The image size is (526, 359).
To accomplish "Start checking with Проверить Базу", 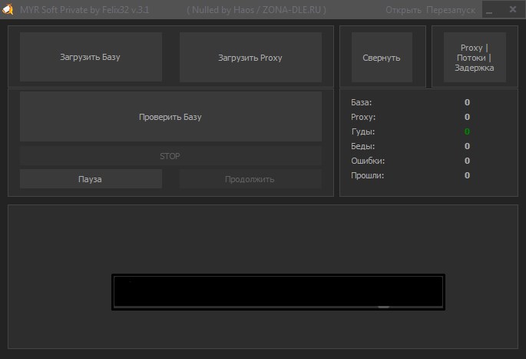I will coord(170,117).
